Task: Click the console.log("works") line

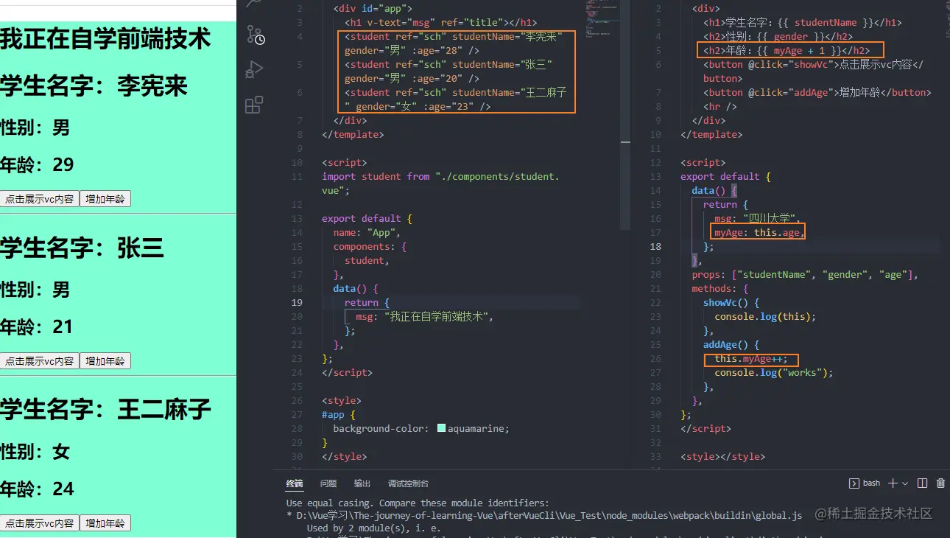Action: (773, 372)
